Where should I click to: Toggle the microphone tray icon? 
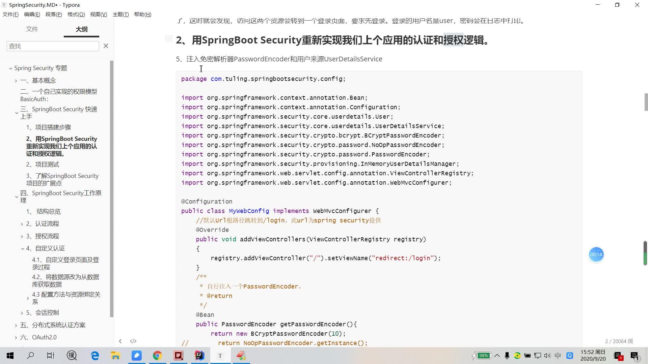coord(507,356)
